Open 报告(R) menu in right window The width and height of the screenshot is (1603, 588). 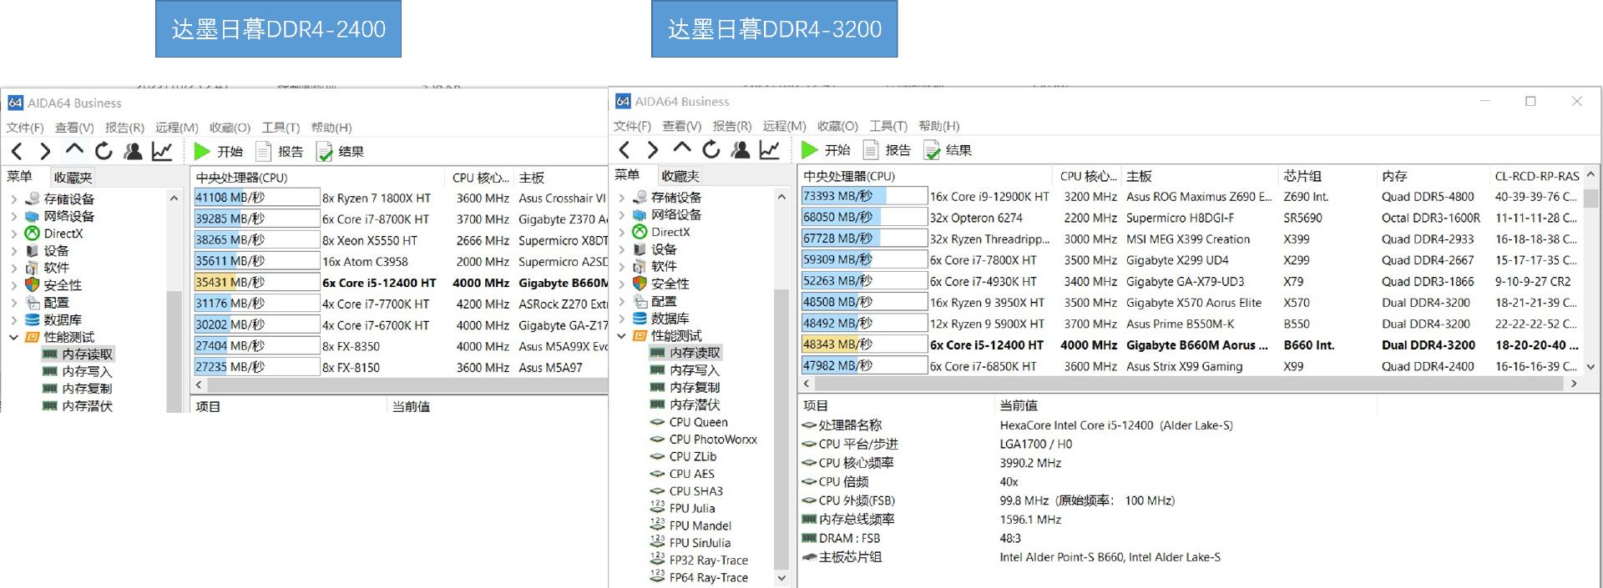(x=732, y=126)
